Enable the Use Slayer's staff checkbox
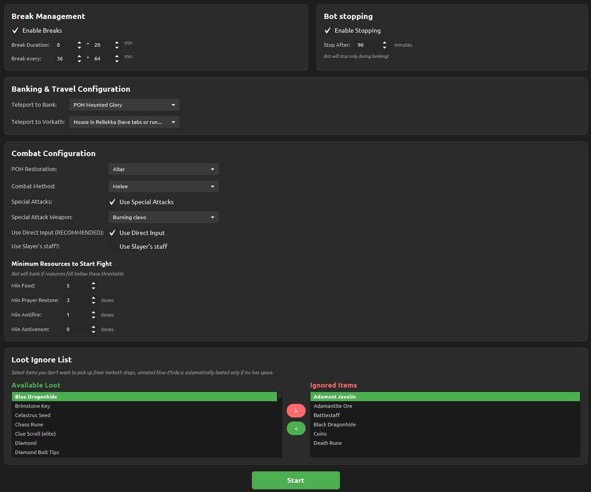Screen dimensions: 591x492 click(113, 246)
